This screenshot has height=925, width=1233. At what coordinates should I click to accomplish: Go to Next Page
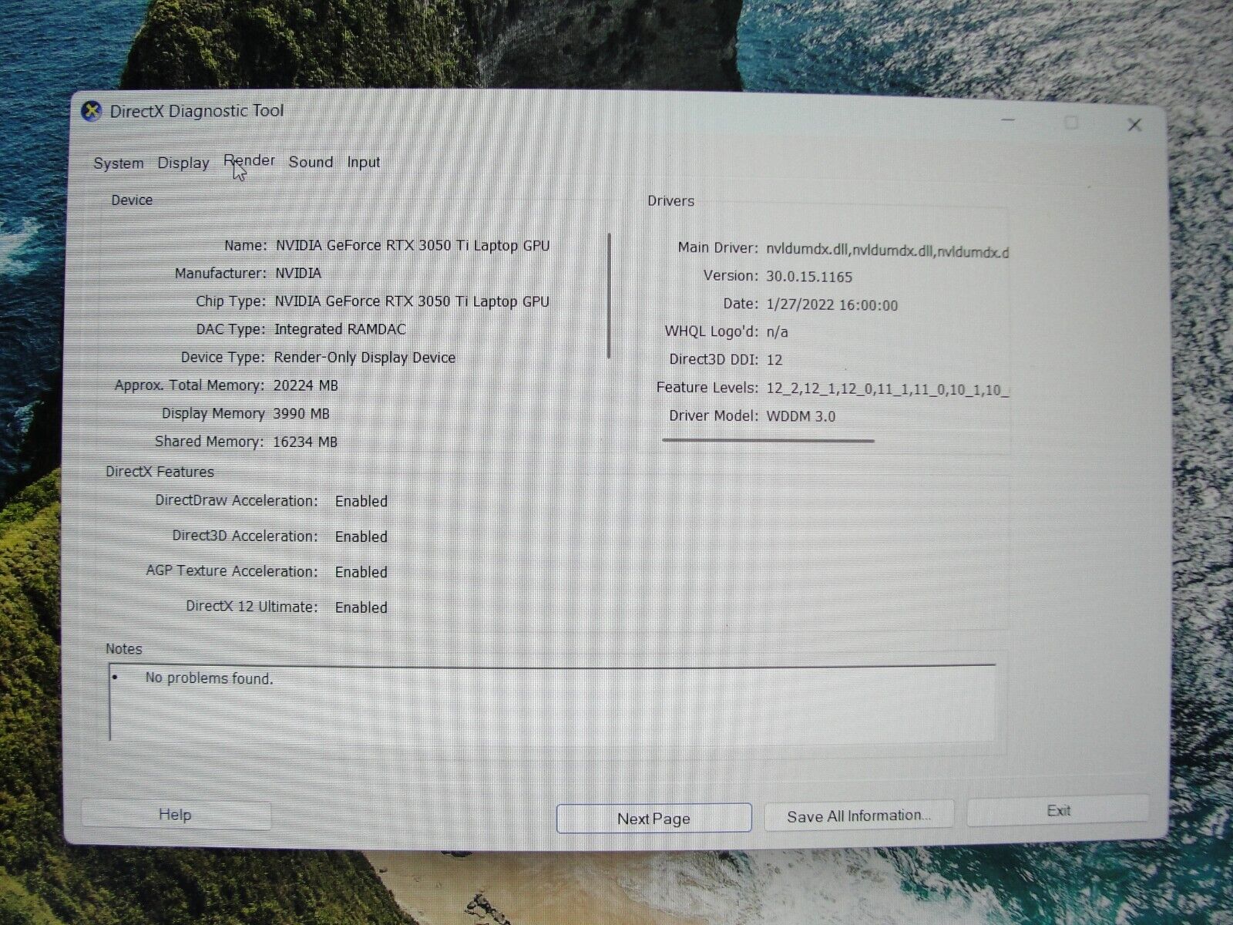coord(653,819)
